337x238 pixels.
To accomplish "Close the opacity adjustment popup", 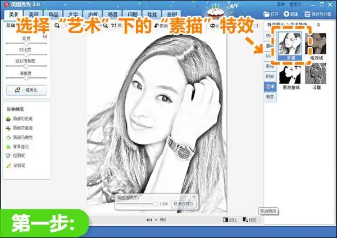I will click(x=194, y=197).
